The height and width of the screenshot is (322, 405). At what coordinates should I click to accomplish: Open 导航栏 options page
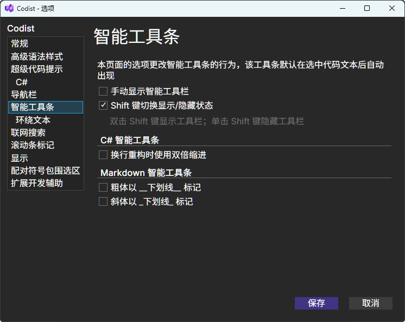(24, 94)
